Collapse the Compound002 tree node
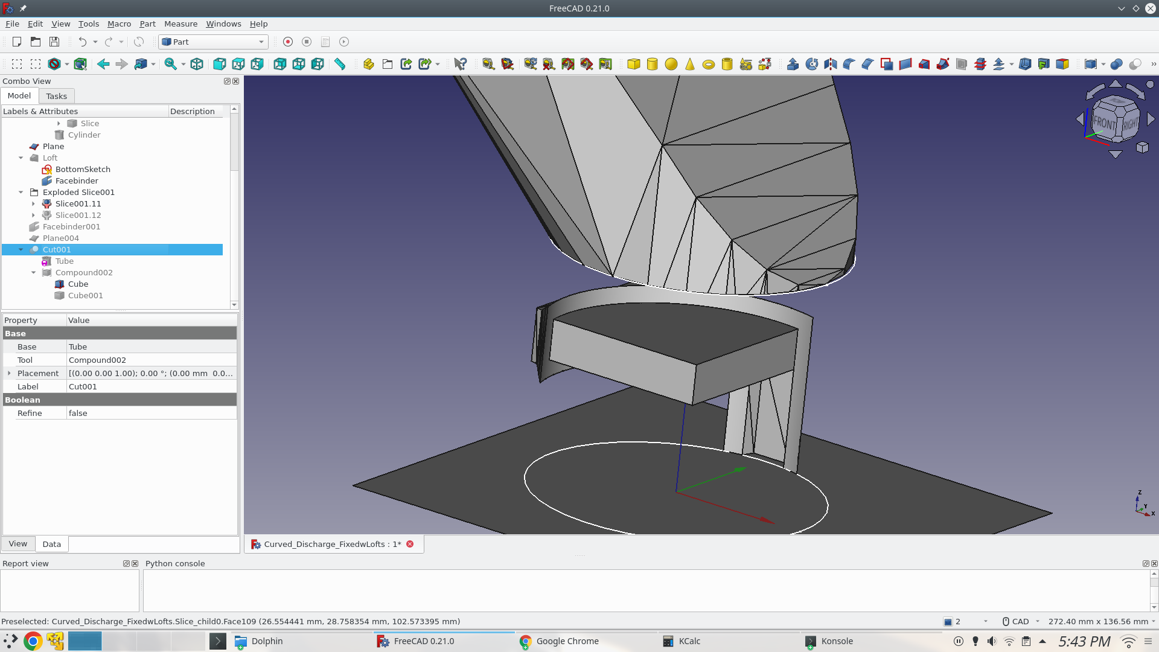The image size is (1159, 652). [x=34, y=272]
